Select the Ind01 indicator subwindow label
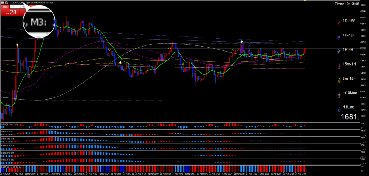This screenshot has height=176, width=369. 8,124
